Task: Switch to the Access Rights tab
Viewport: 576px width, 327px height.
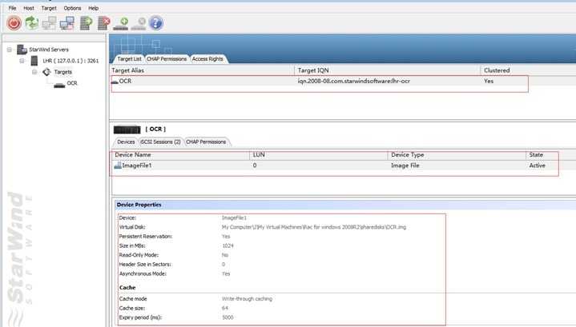Action: [x=207, y=59]
